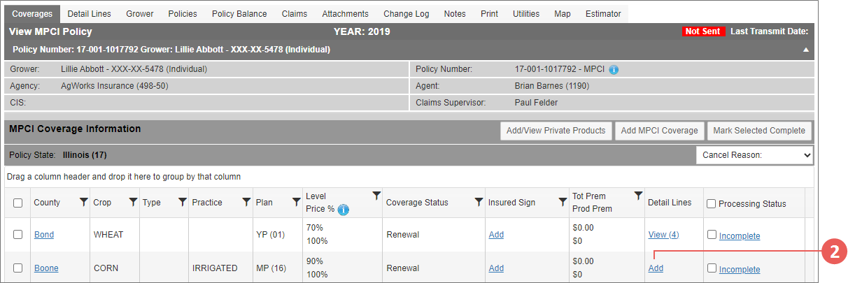This screenshot has height=283, width=855.
Task: Open the Boone county link
Action: tap(46, 268)
